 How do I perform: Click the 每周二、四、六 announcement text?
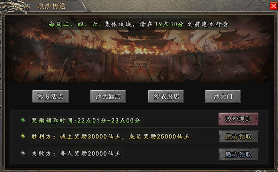(139, 24)
